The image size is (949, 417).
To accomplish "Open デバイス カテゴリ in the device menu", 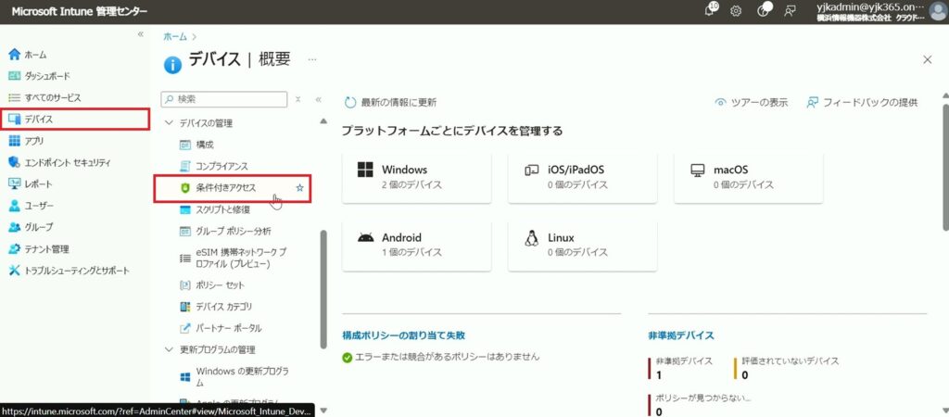I will (224, 307).
